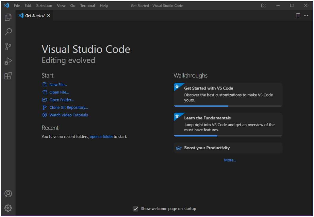Open the Selection menu
Viewport: 314px width, 217px height.
[44, 6]
